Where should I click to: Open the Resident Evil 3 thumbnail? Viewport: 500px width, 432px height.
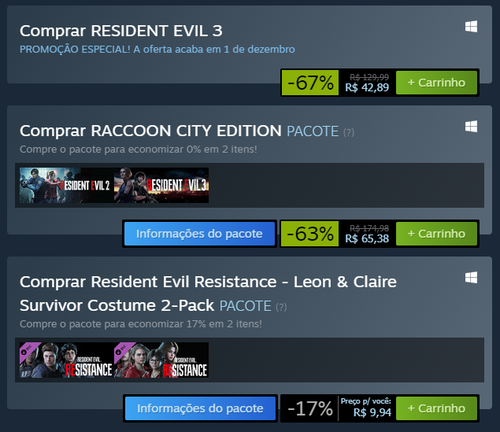click(x=161, y=185)
